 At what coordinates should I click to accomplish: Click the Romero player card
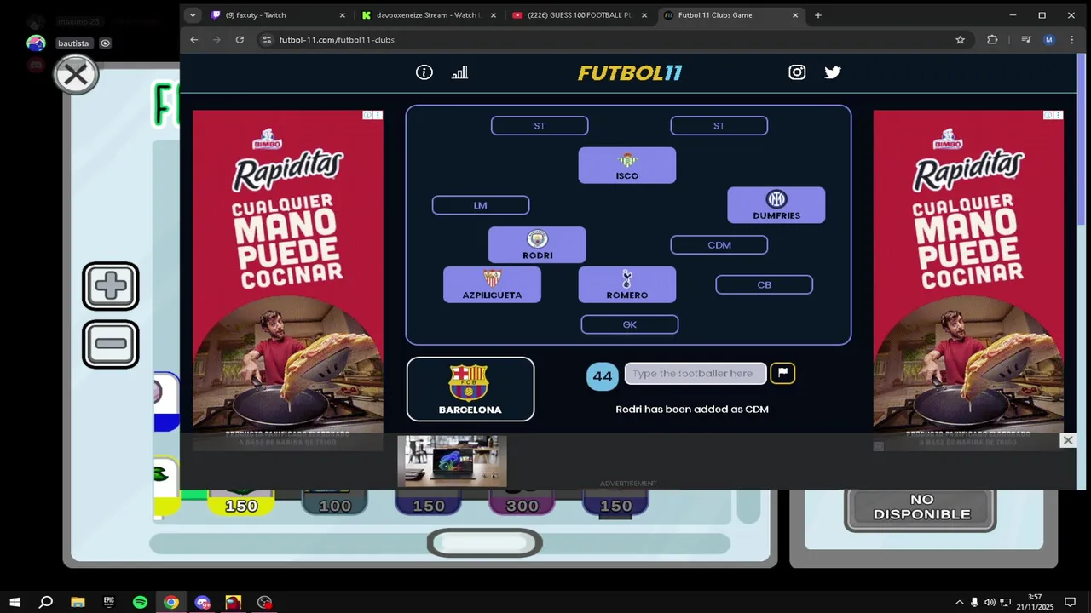click(x=627, y=284)
